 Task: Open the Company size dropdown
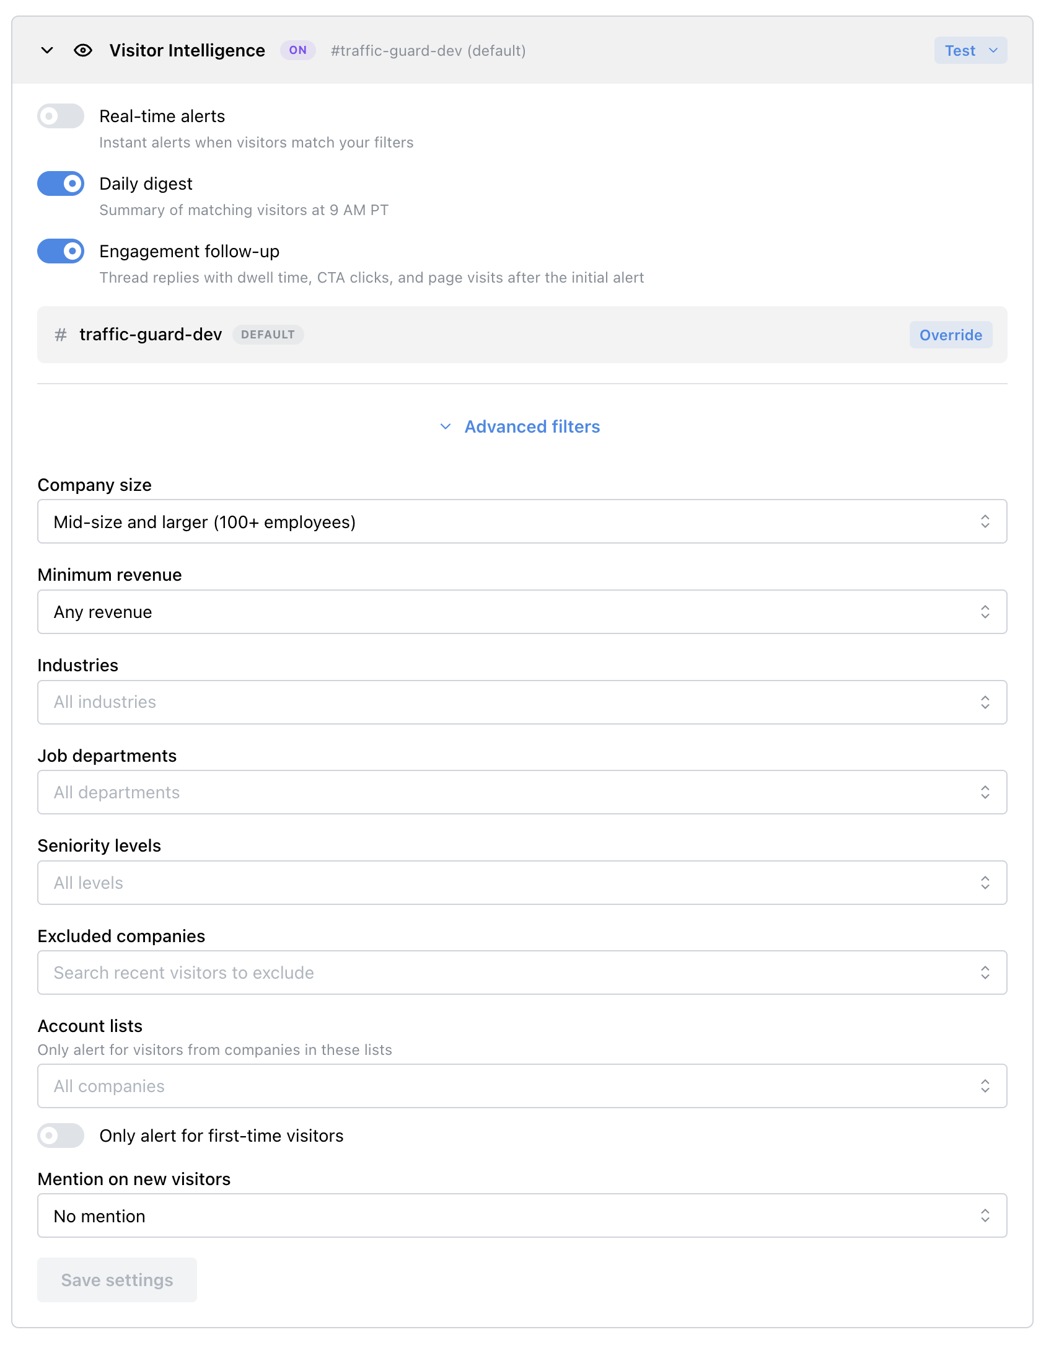coord(522,521)
